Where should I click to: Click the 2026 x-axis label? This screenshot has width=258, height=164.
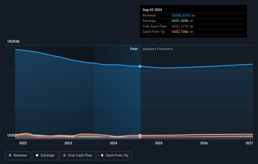(204, 143)
